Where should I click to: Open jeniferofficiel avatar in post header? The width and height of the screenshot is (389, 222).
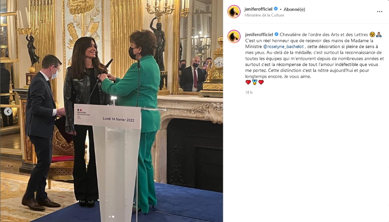click(234, 12)
